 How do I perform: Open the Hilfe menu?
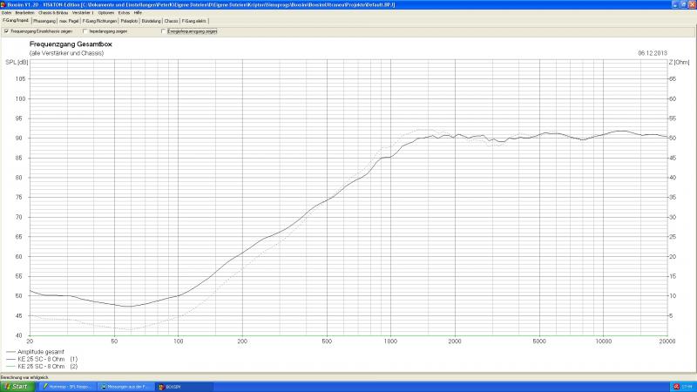coord(139,13)
